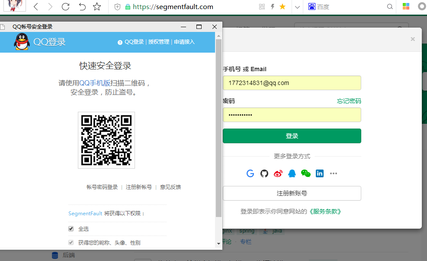This screenshot has height=261, width=427.
Task: Show more login options via ellipsis
Action: (333, 173)
